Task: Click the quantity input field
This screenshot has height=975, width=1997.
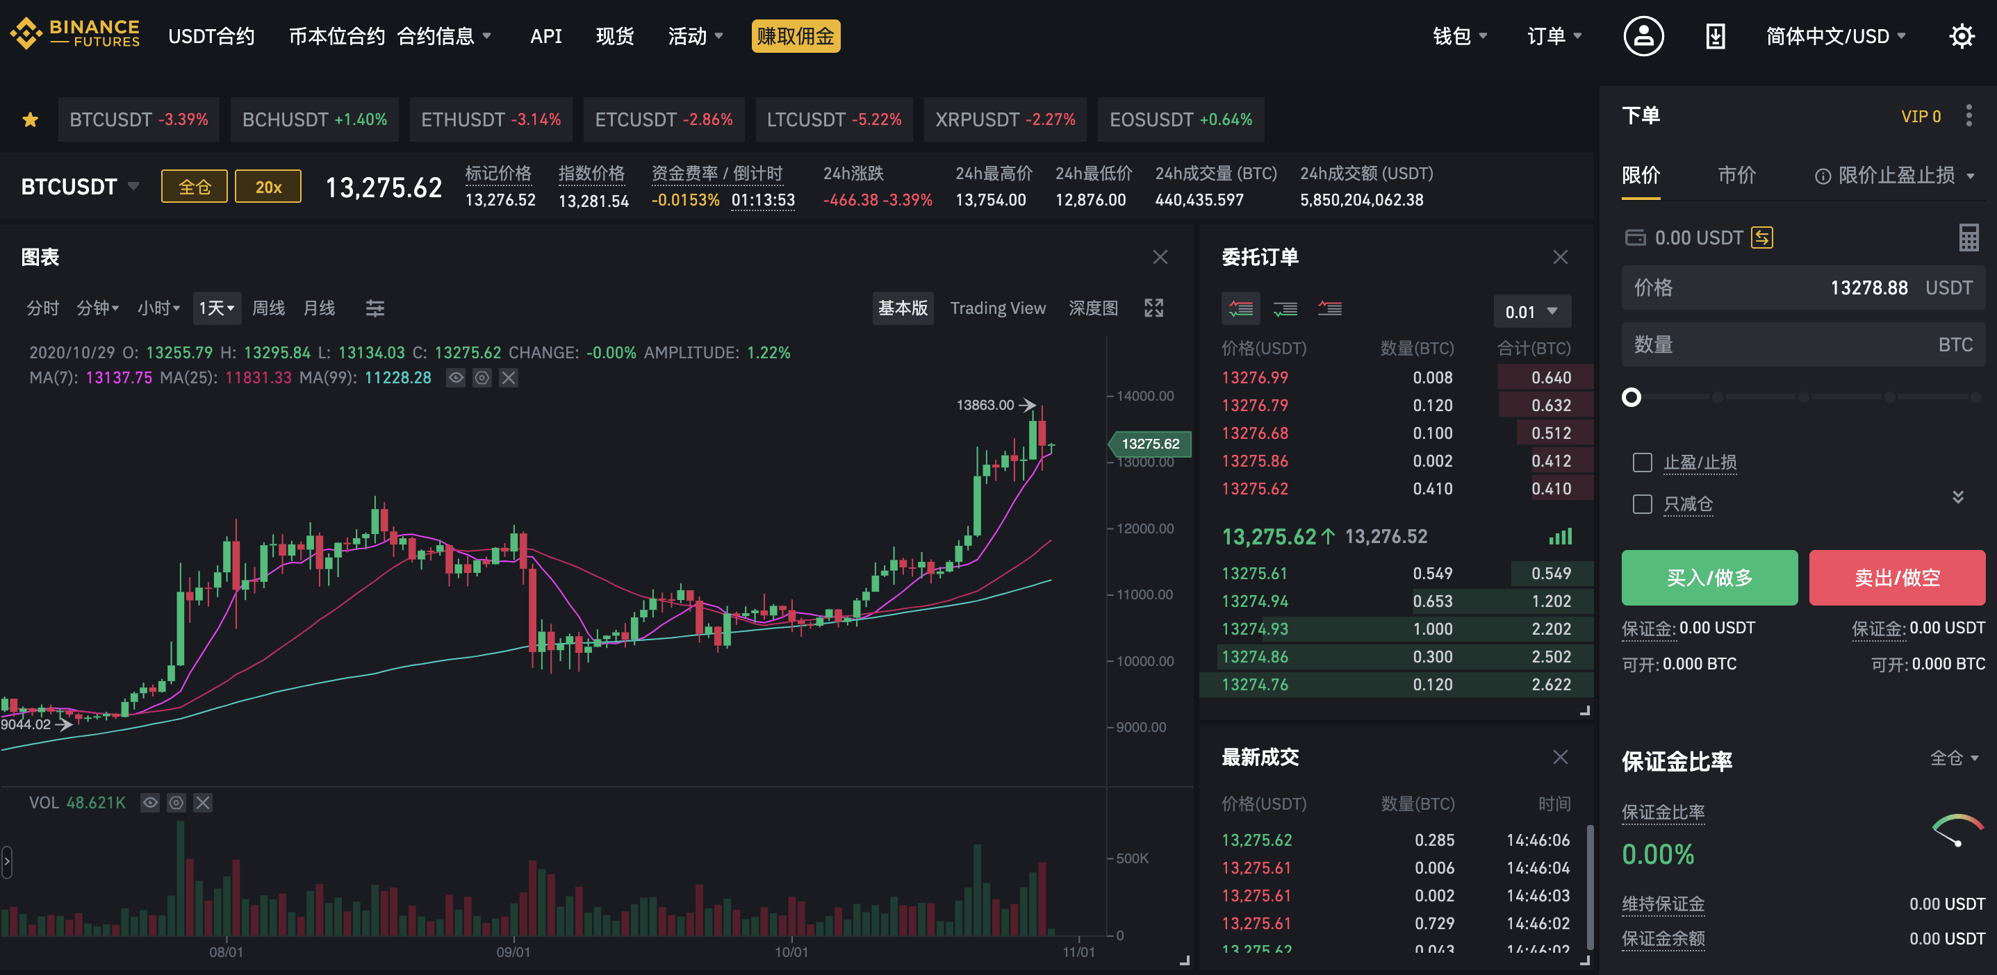Action: tap(1803, 344)
